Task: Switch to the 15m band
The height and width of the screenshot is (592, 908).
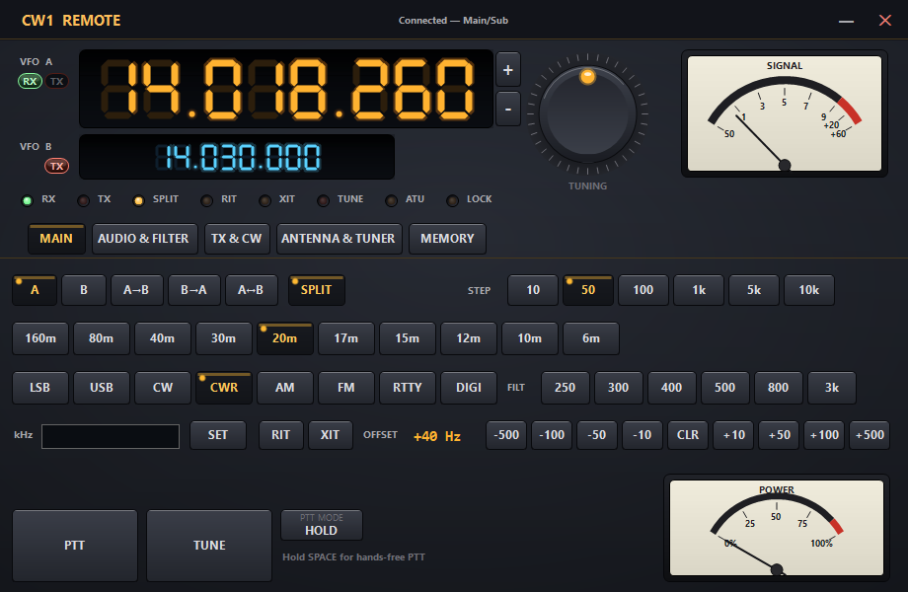Action: coord(407,338)
